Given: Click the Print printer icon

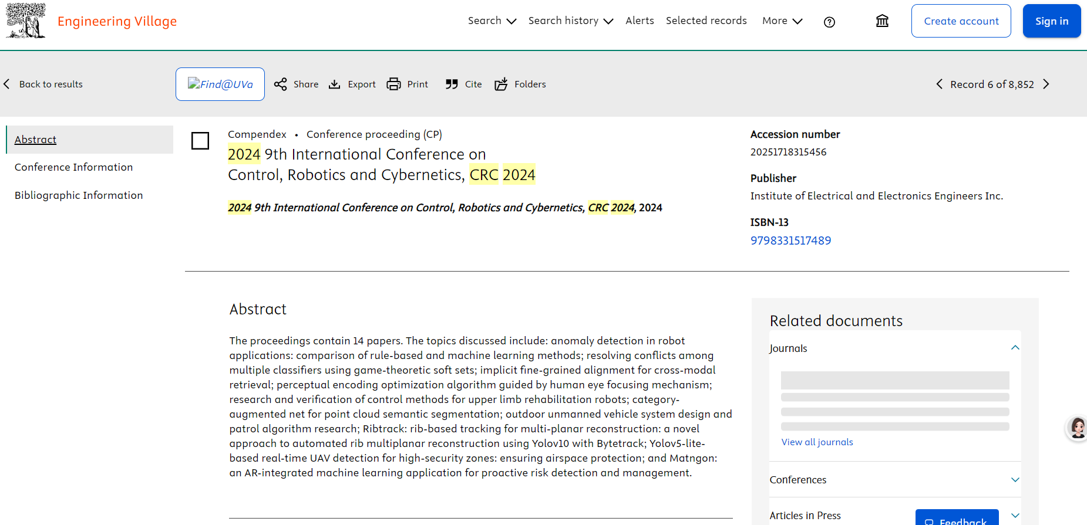Looking at the screenshot, I should pyautogui.click(x=393, y=84).
